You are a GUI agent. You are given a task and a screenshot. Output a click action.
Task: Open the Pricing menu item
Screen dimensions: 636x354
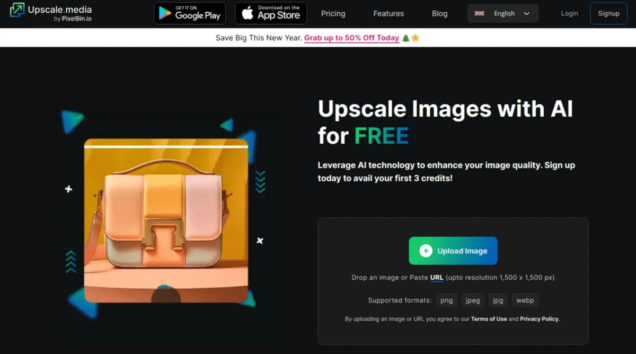point(333,14)
